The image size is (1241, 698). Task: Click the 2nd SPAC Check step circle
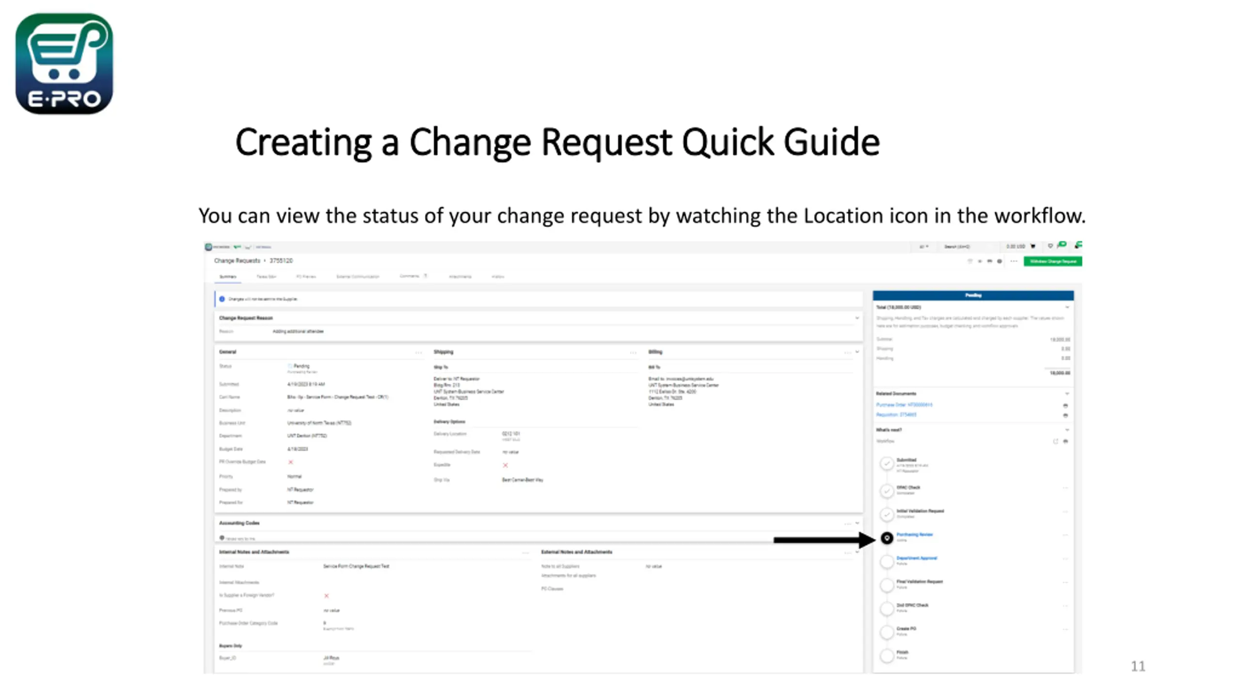tap(887, 608)
